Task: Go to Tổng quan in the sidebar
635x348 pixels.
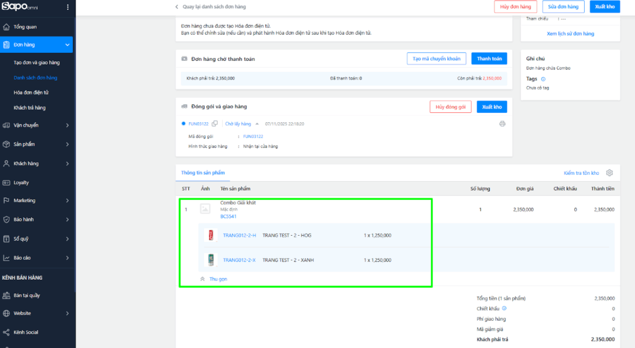Action: pos(25,27)
